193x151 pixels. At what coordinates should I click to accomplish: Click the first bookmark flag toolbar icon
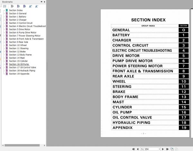point(12,6)
